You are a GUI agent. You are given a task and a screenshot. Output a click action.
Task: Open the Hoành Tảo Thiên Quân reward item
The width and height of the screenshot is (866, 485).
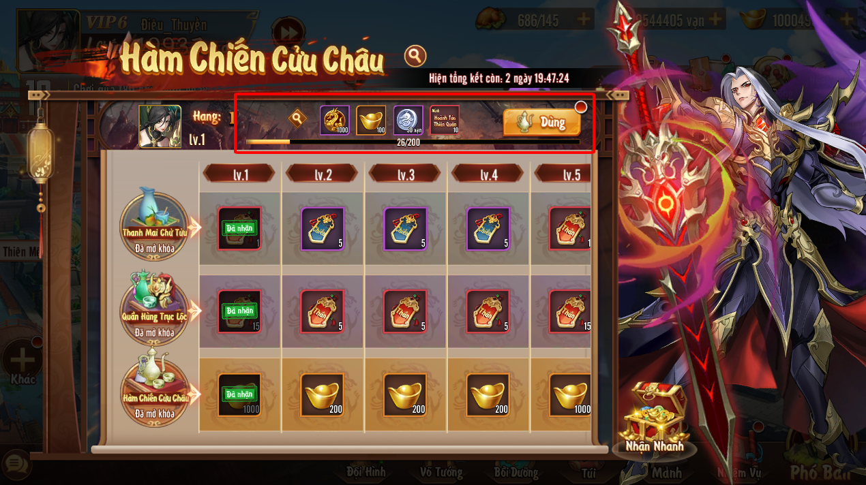pos(445,120)
